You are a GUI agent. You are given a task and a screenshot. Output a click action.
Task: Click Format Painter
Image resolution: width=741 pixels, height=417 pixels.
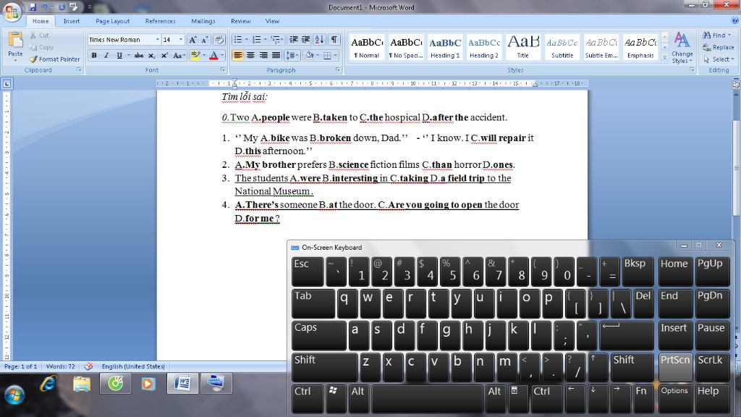click(x=54, y=59)
